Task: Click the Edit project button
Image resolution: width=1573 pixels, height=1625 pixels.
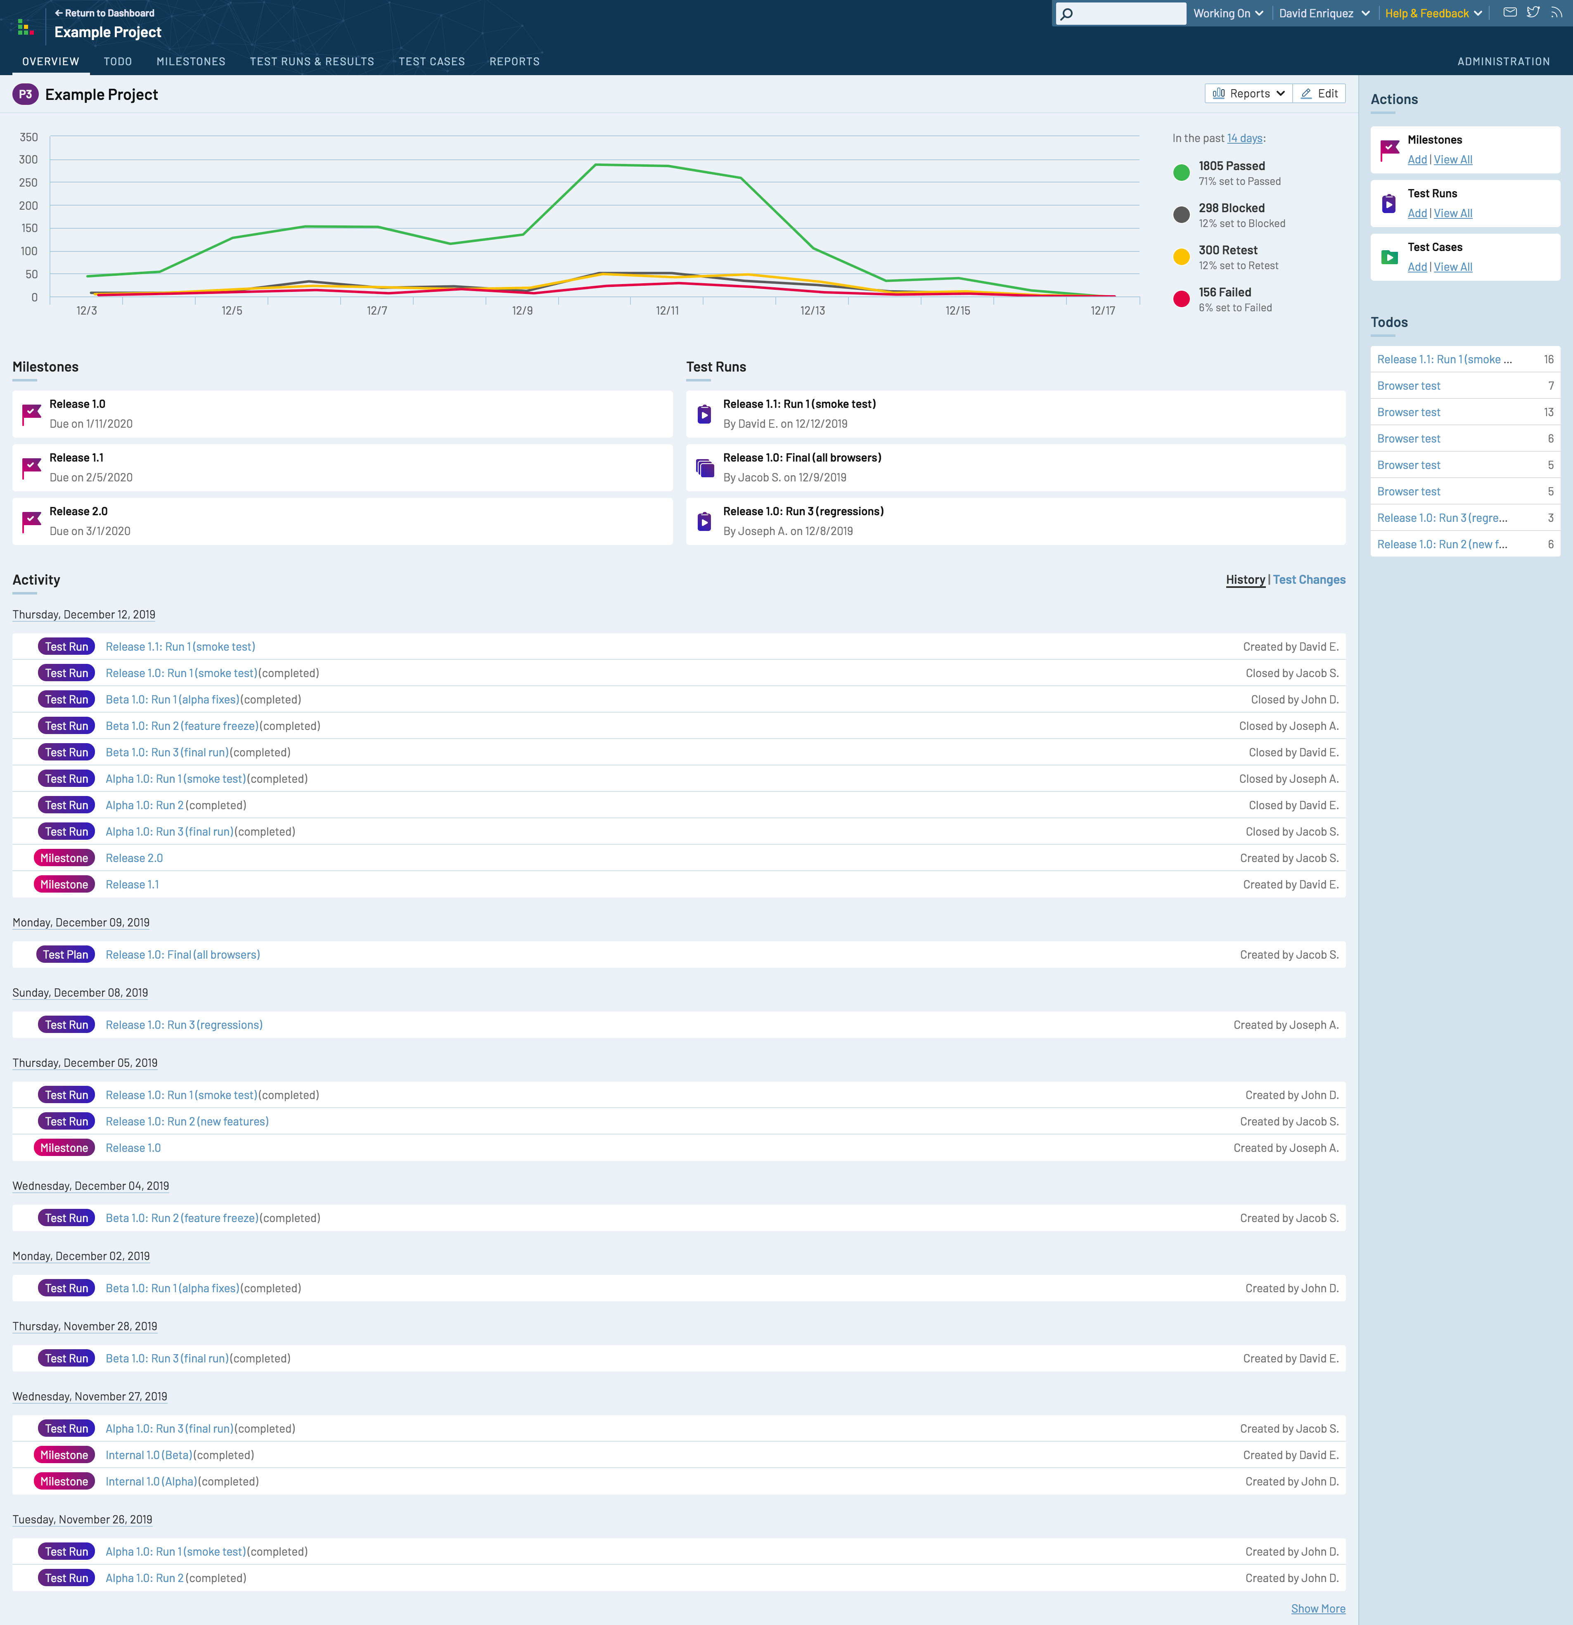Action: pos(1318,94)
